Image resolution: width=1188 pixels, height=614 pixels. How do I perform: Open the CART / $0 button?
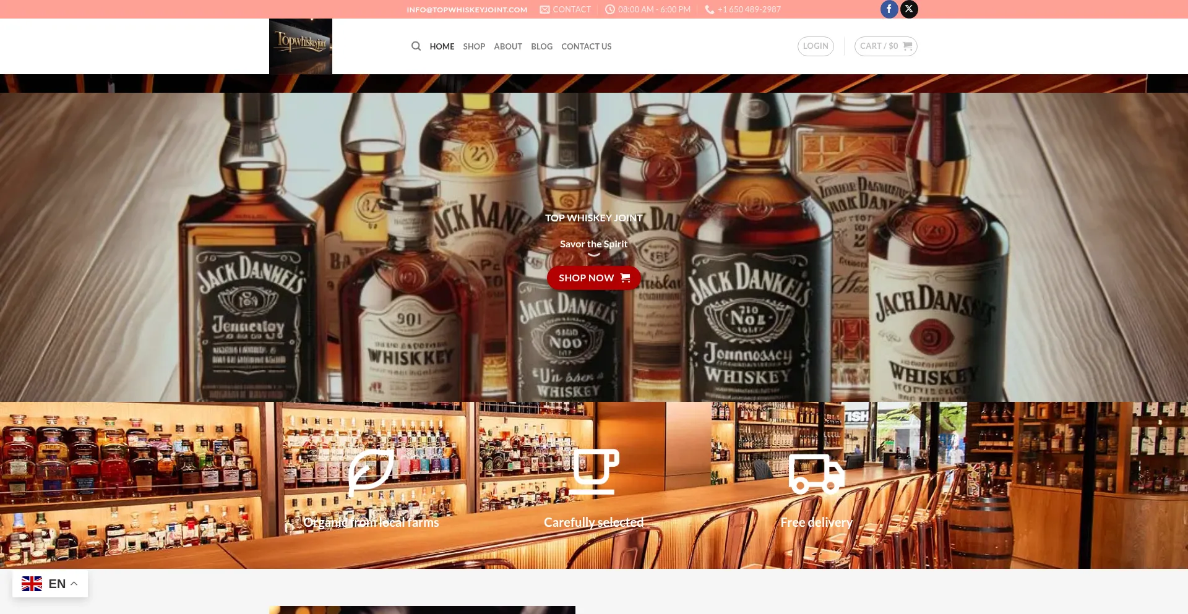tap(885, 46)
